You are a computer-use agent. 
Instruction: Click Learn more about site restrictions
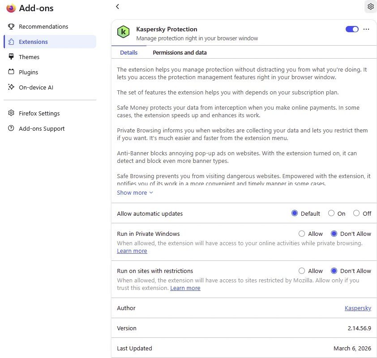185,288
